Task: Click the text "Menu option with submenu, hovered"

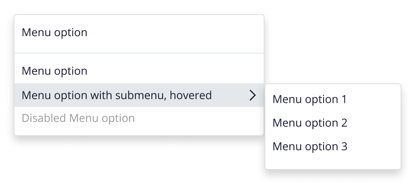Action: coord(117,95)
